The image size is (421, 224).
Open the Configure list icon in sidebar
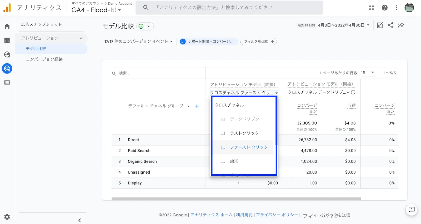[x=7, y=82]
